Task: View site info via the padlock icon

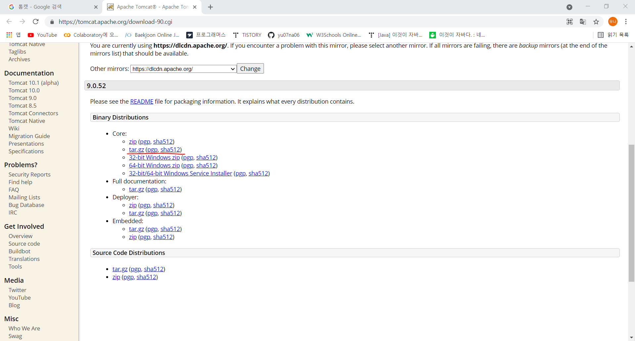Action: click(52, 22)
